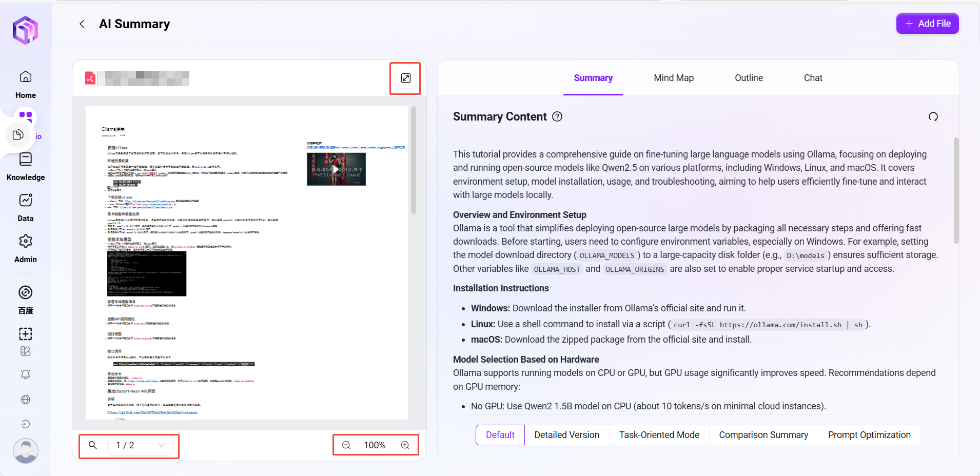Click the Add File button
Viewport: 980px width, 476px height.
(927, 24)
